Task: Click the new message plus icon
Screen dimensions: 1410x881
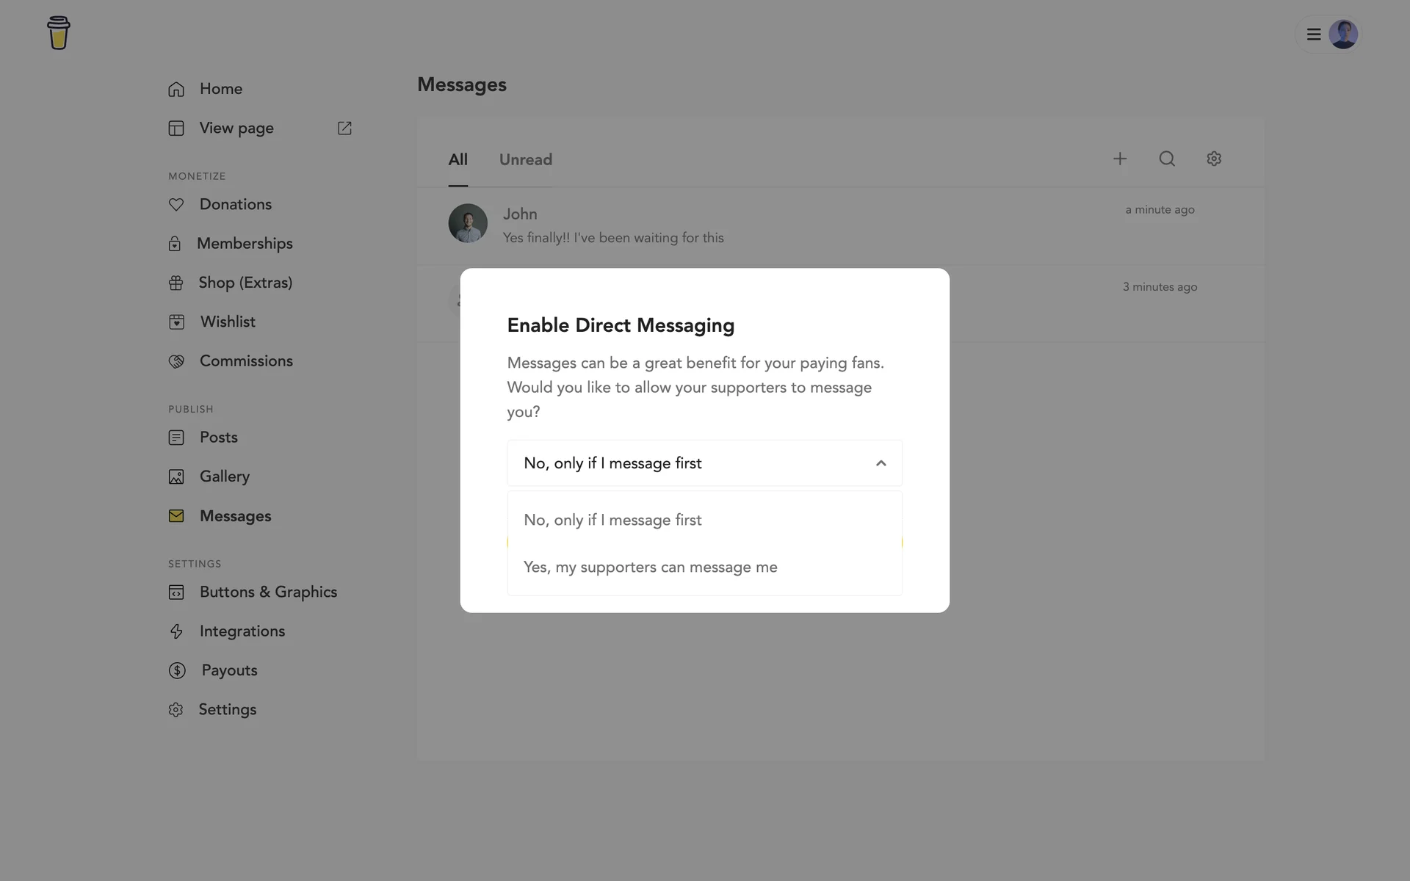Action: [x=1119, y=159]
